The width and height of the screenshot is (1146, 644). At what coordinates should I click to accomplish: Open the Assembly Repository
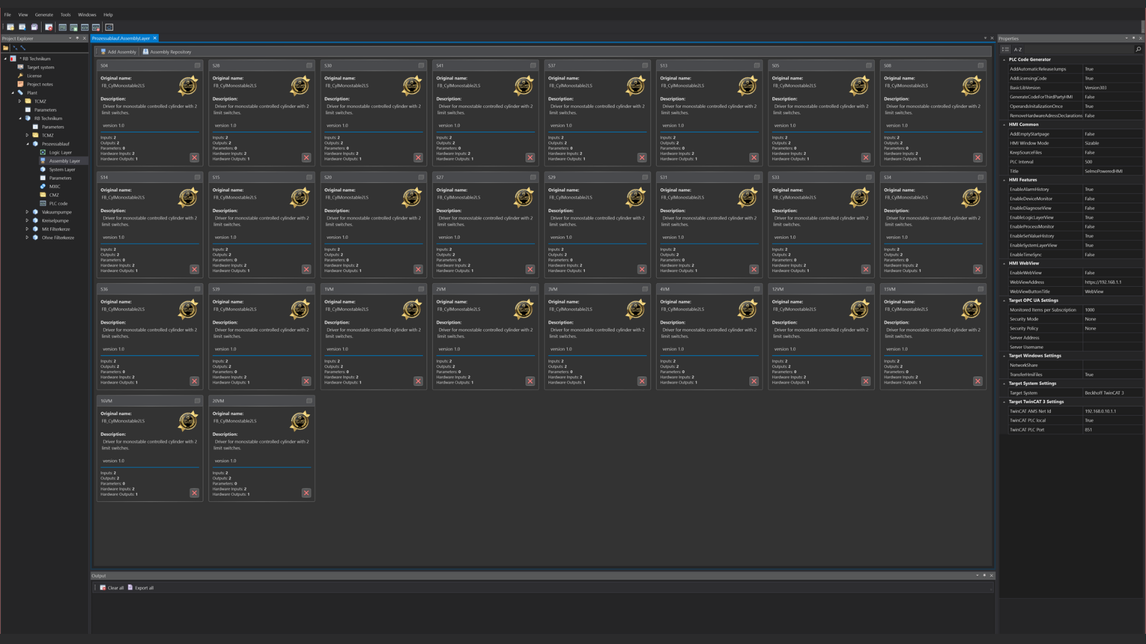tap(167, 52)
